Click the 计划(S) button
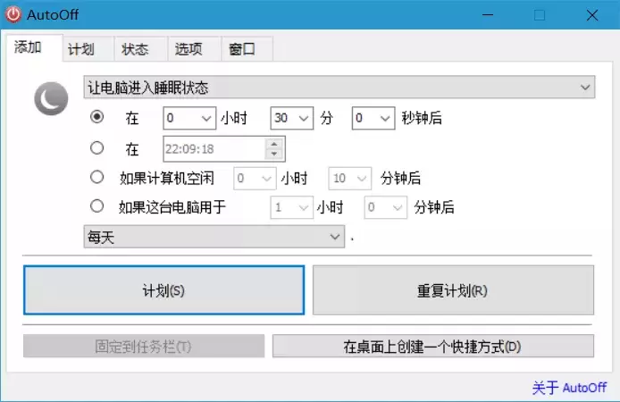 click(163, 290)
